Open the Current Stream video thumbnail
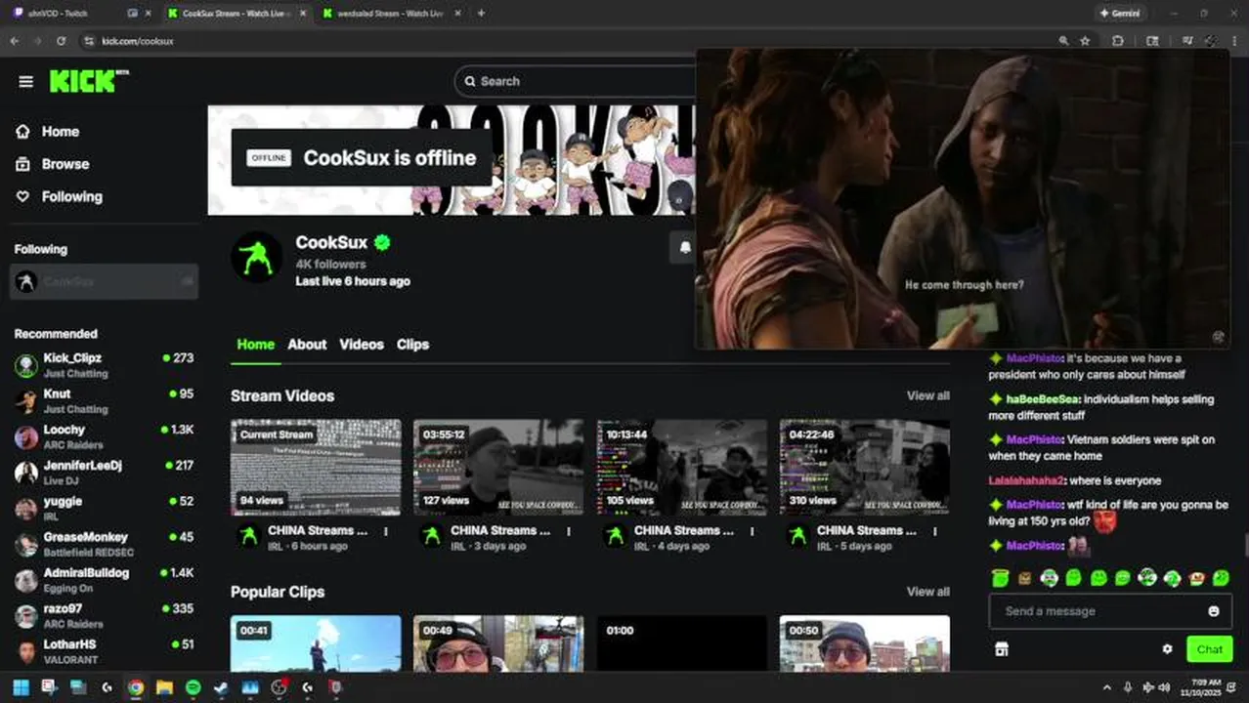This screenshot has width=1249, height=703. (x=316, y=467)
